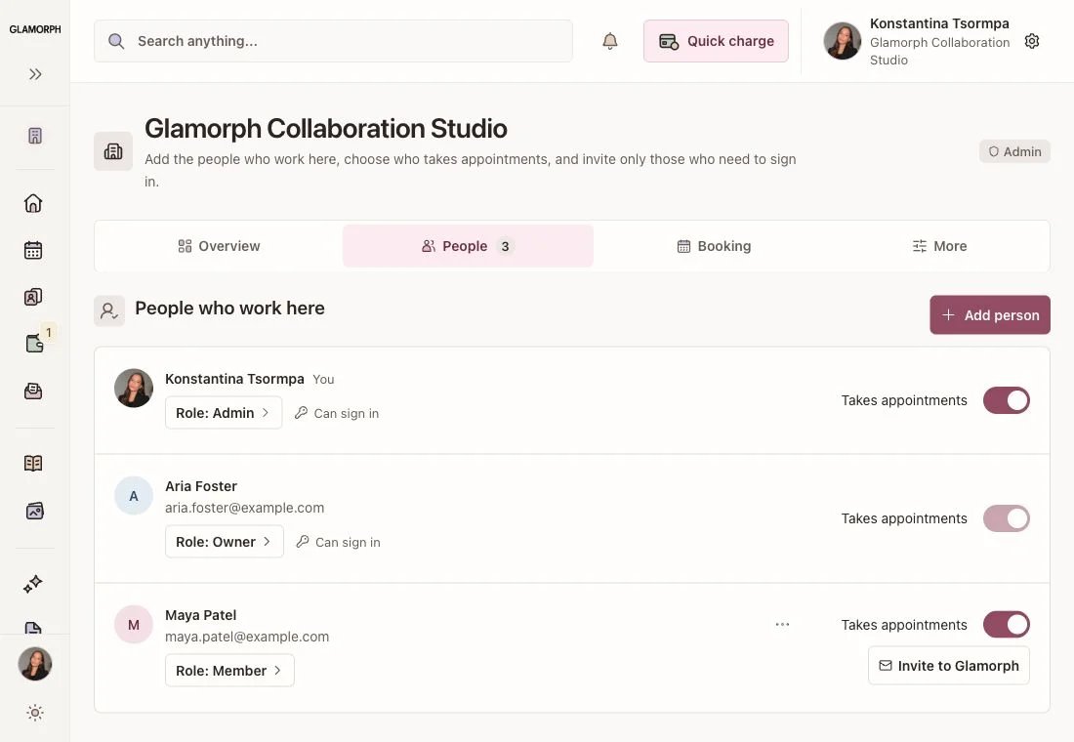Go to Home in sidebar
The height and width of the screenshot is (742, 1074).
(33, 203)
